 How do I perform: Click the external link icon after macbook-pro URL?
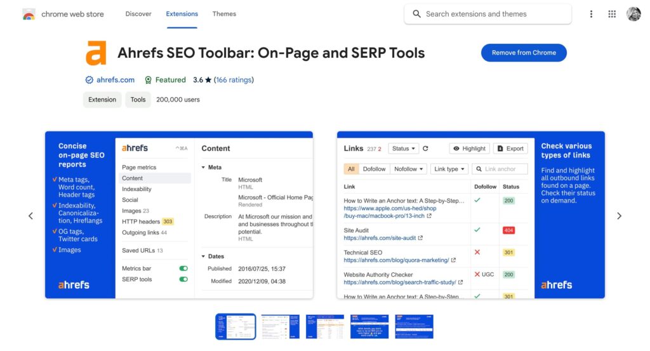[x=429, y=216]
